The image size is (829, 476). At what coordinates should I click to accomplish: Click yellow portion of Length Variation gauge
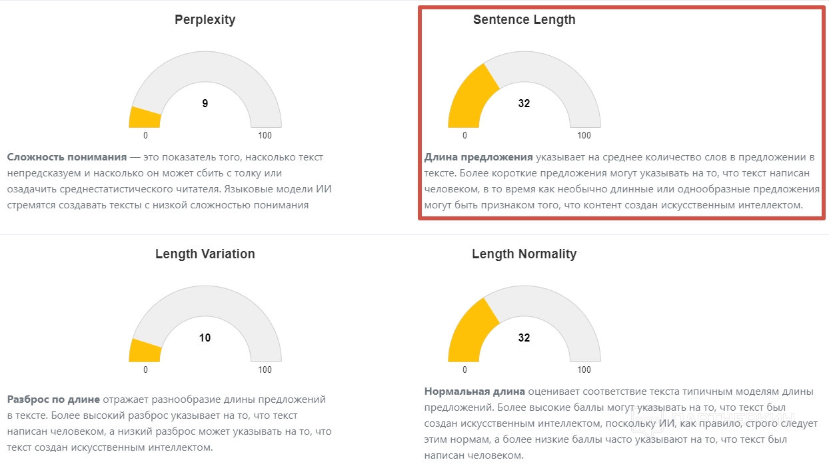tap(145, 351)
